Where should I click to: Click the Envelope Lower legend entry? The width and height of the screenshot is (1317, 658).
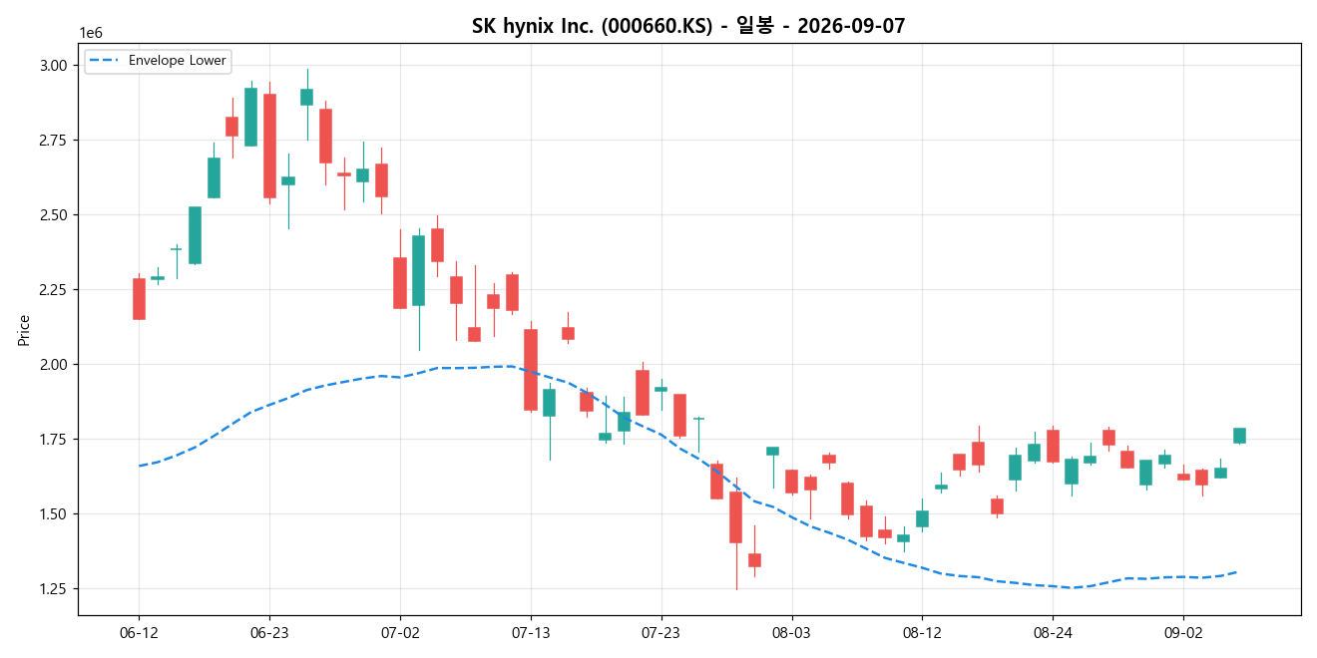tap(158, 61)
